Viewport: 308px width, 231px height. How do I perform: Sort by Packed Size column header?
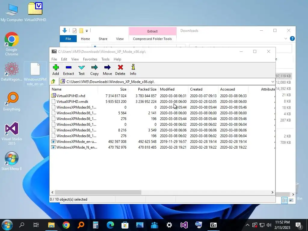click(143, 89)
